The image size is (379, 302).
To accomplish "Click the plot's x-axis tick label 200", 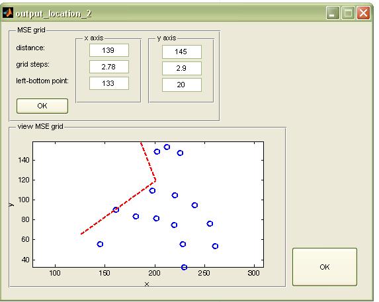I will 155,273.
